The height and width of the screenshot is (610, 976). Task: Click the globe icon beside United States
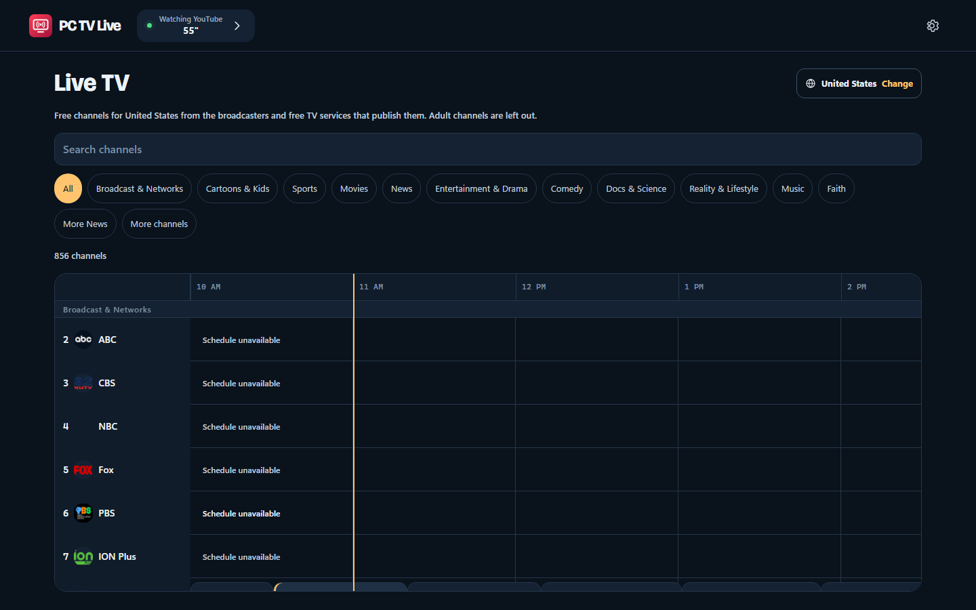811,83
